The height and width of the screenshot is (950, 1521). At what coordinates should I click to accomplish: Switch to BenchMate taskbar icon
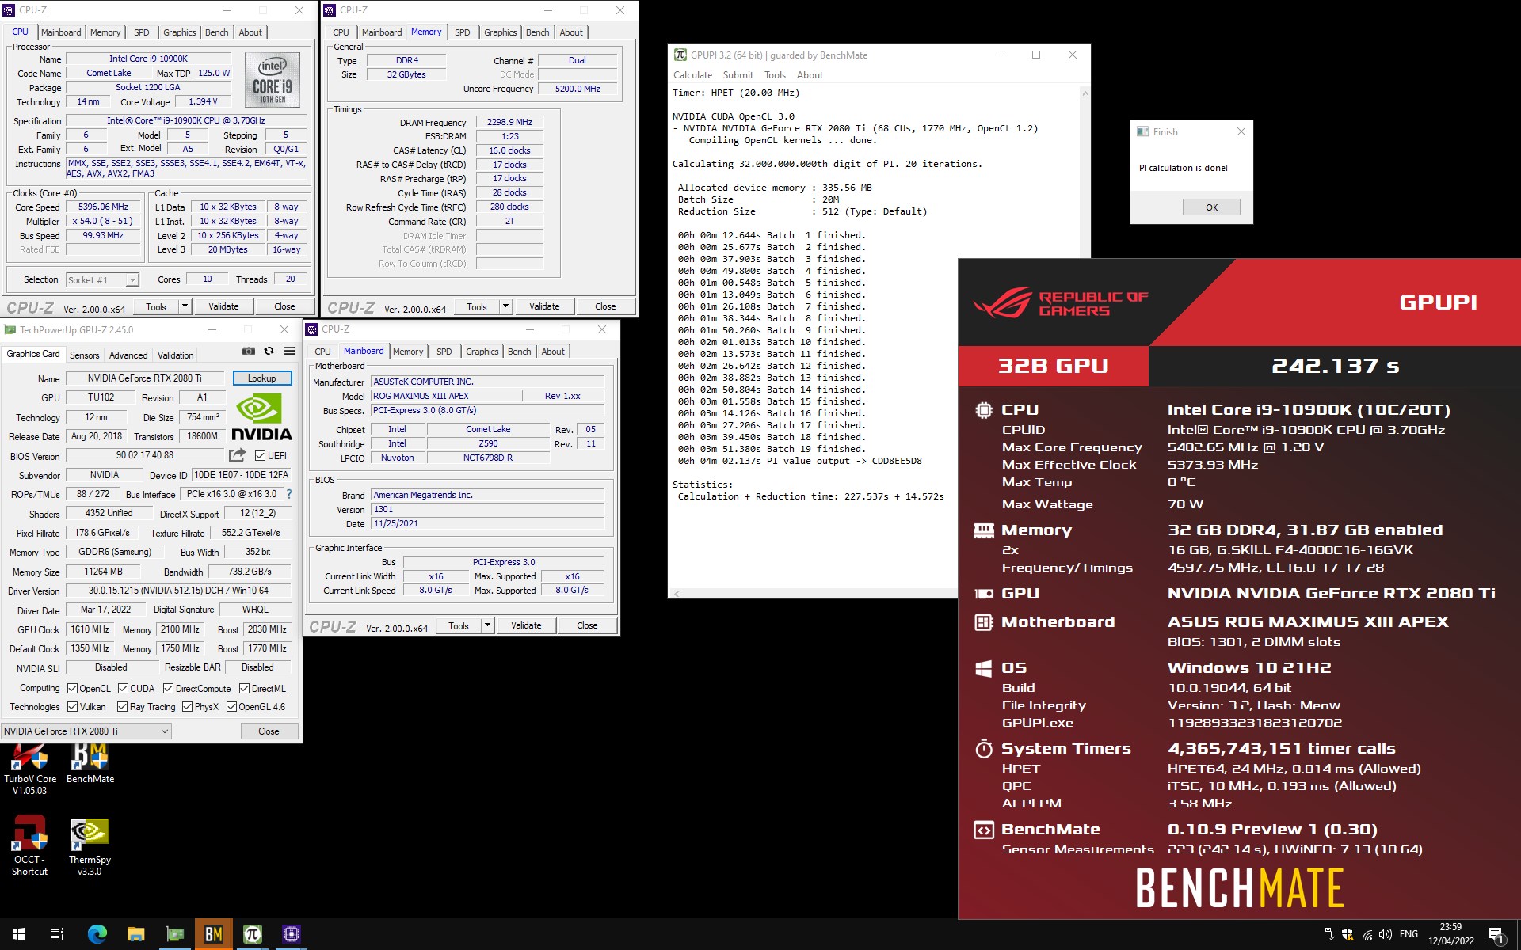tap(213, 934)
